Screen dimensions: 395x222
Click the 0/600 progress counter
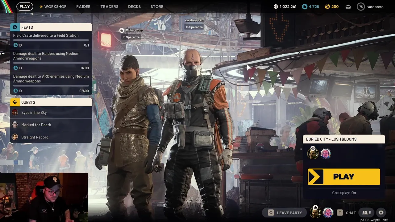click(x=84, y=91)
